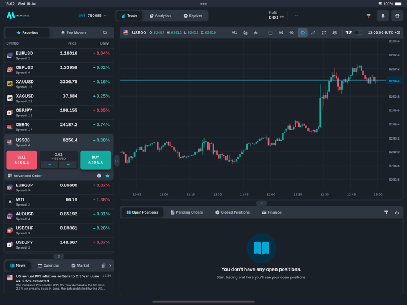Open chart settings gear

(335, 33)
